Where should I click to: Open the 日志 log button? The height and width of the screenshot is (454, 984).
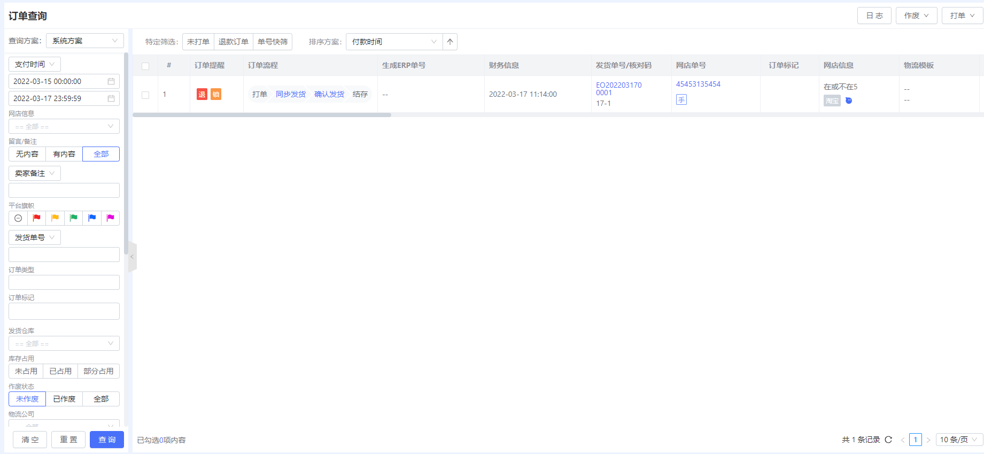tap(874, 16)
